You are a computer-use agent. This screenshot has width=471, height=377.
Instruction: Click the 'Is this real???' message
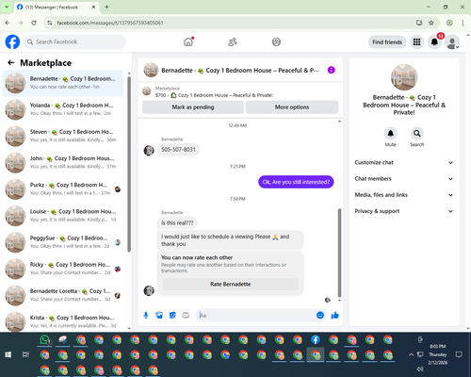(177, 222)
